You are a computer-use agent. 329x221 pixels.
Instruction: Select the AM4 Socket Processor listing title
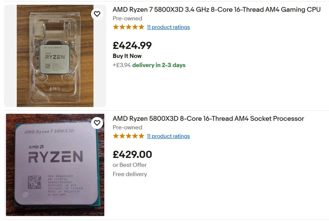208,119
